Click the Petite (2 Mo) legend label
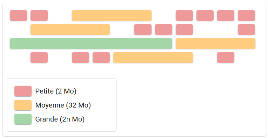This screenshot has height=138, width=268. (x=56, y=91)
